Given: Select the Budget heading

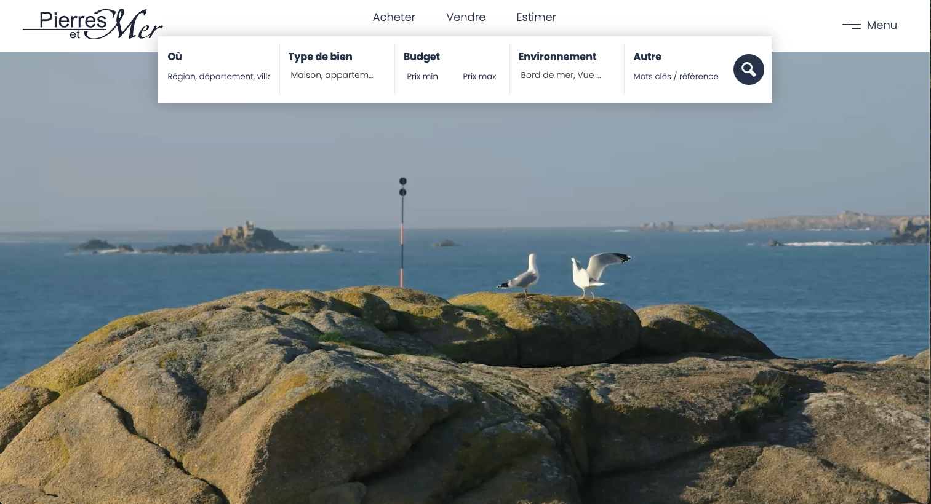Looking at the screenshot, I should [422, 57].
